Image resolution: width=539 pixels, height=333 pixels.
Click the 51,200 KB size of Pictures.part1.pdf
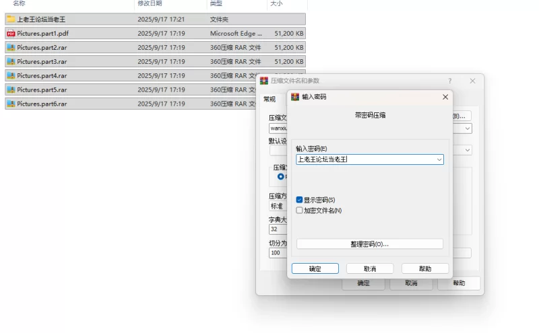point(289,34)
